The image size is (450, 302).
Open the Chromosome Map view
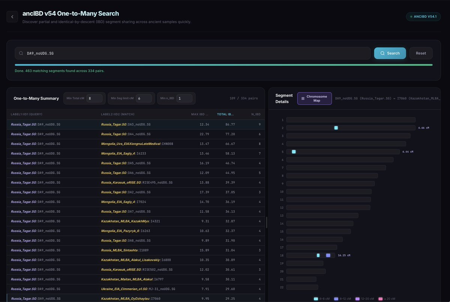point(314,98)
